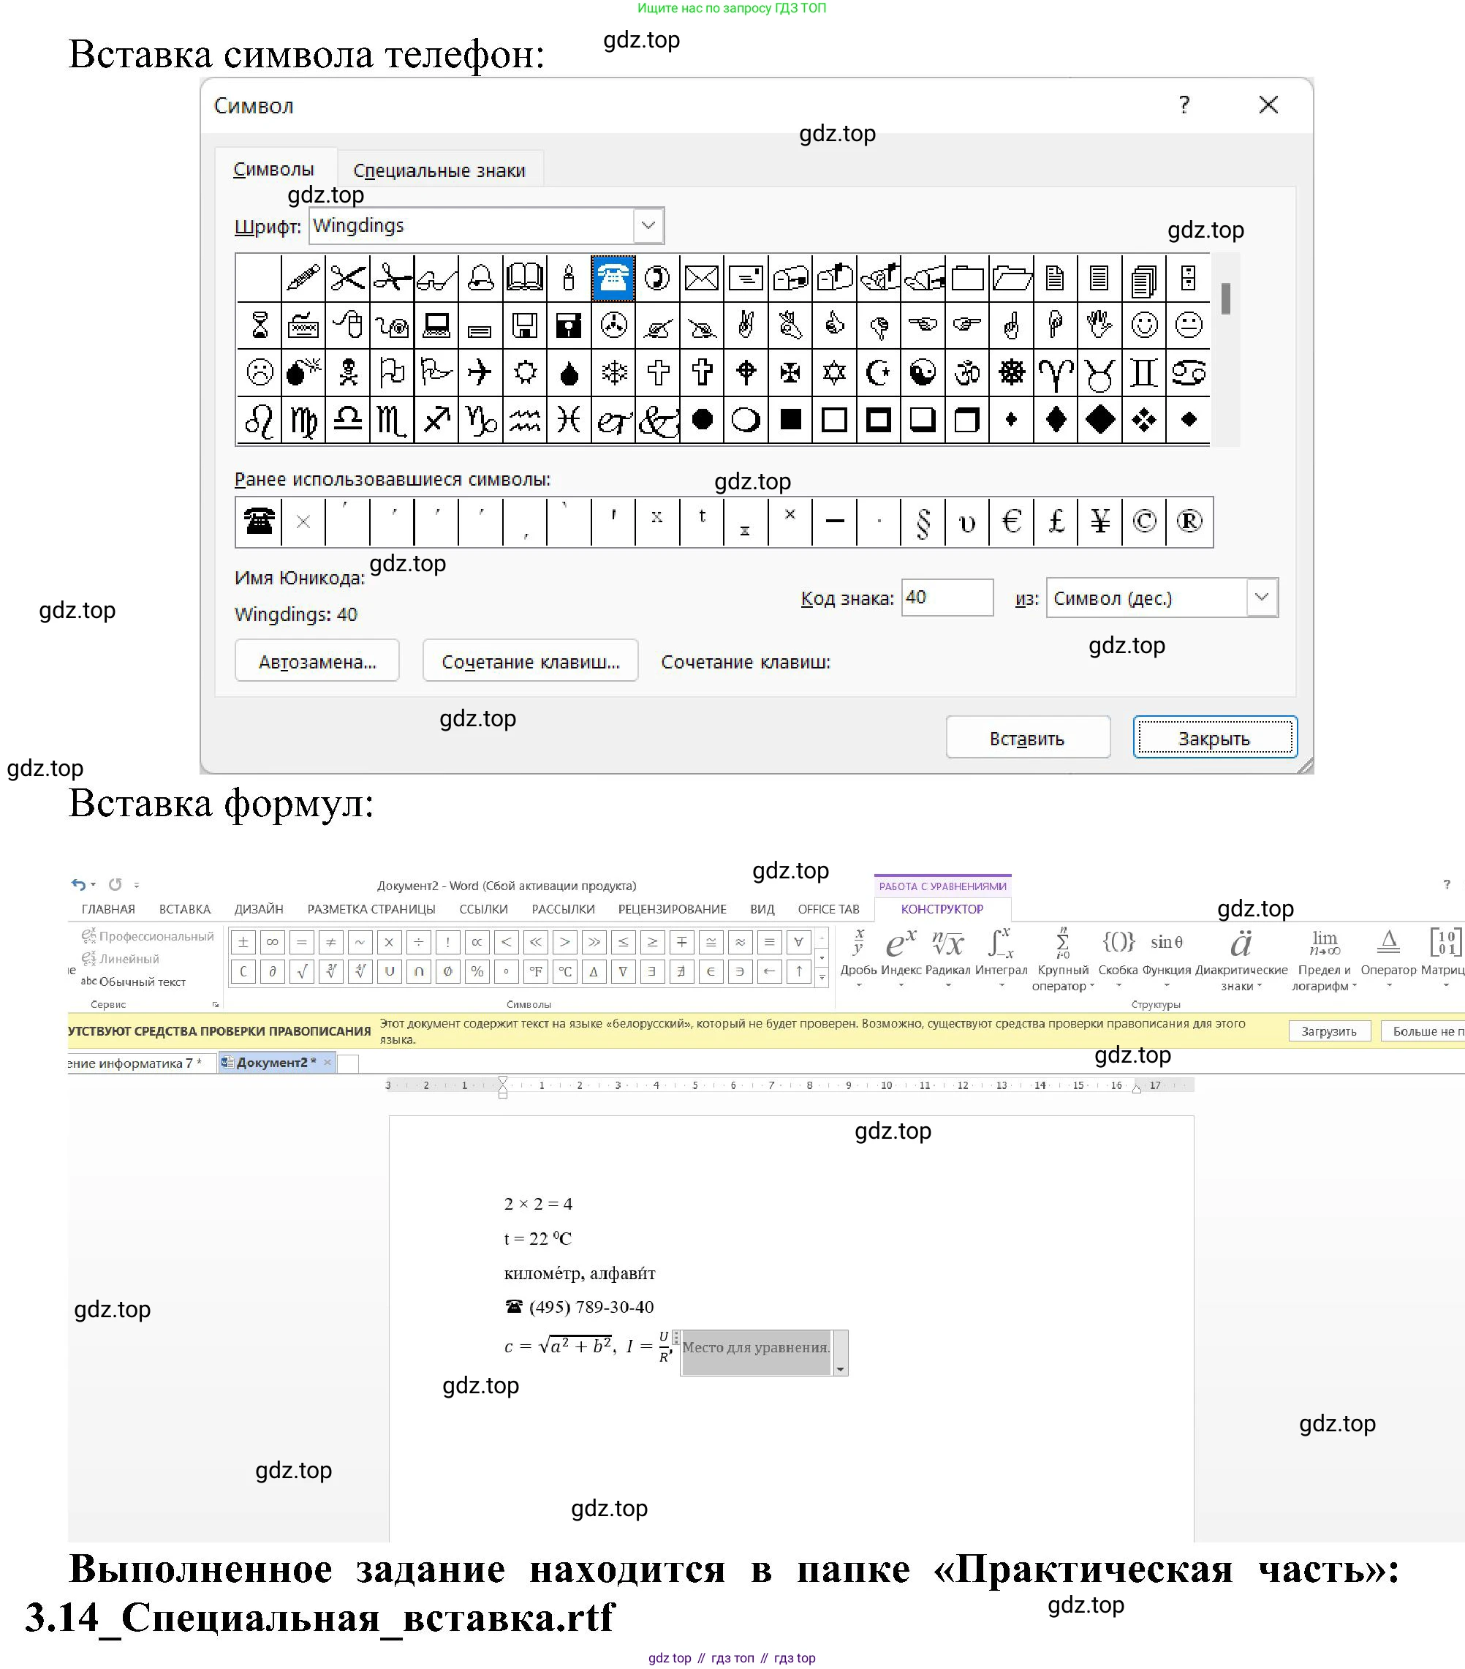Choose the smiley face Wingdings symbol
The image size is (1465, 1669).
tap(1144, 325)
